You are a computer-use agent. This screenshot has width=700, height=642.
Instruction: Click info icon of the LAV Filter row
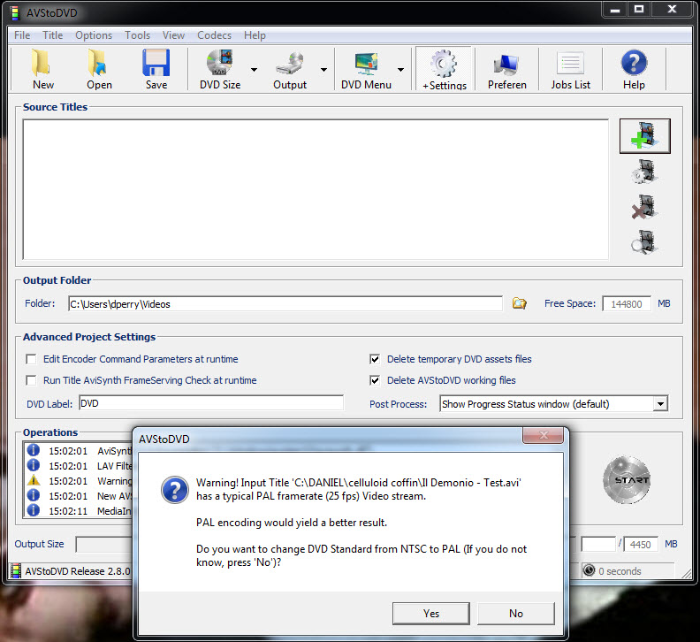pos(34,465)
